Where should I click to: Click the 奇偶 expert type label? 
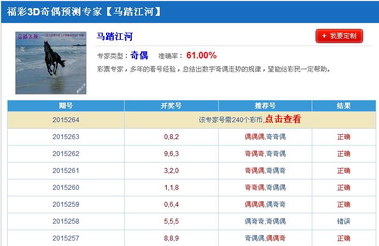(139, 55)
